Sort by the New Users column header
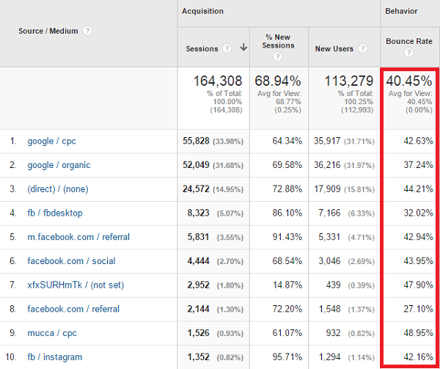Image resolution: width=440 pixels, height=369 pixels. pos(334,49)
